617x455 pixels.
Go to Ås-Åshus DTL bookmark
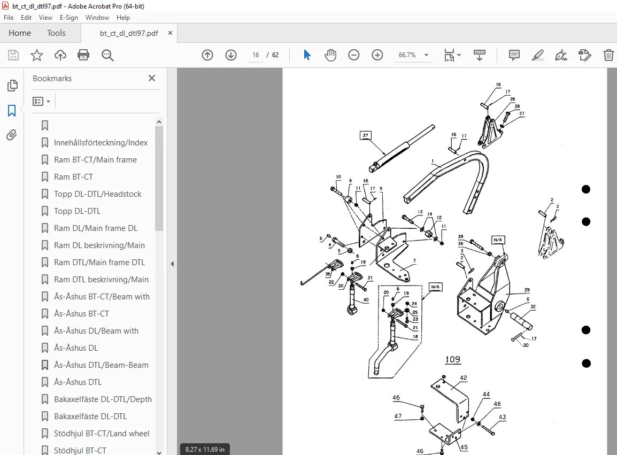coord(78,382)
